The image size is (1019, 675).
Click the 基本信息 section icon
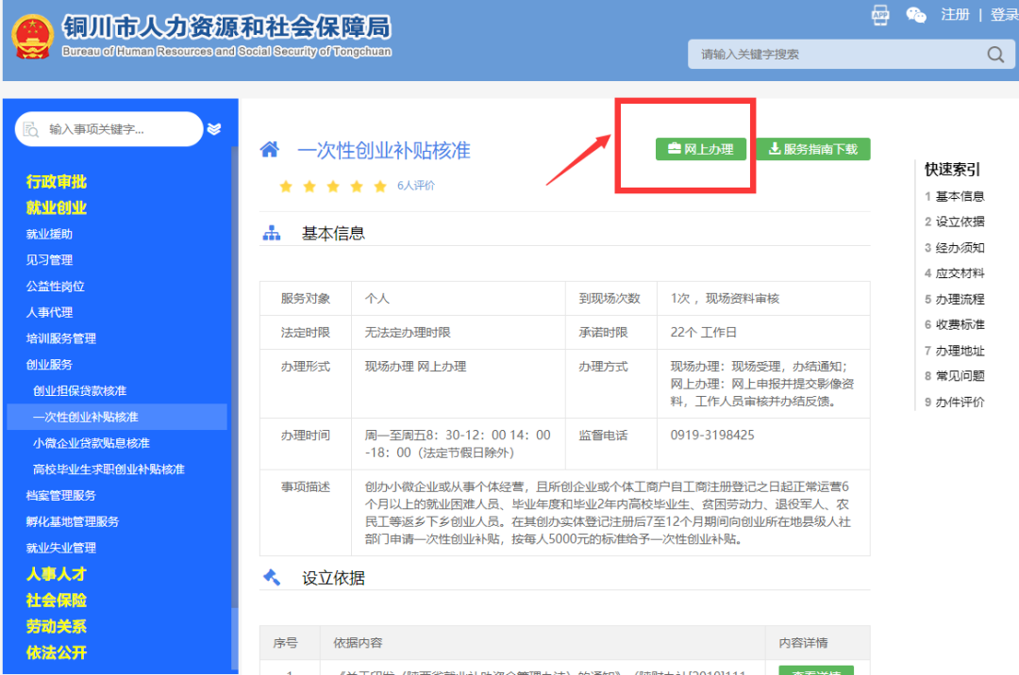(272, 233)
